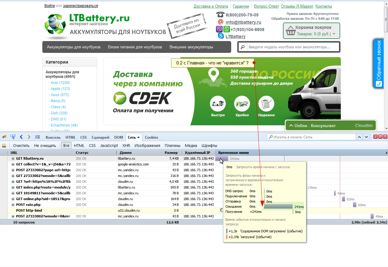Expand the GET 10149811?wmode=5 request

pos(13,193)
